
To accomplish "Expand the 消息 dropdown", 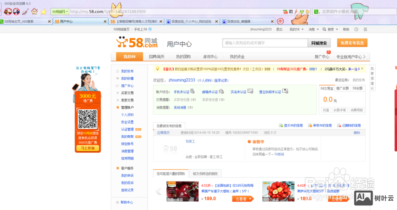I will click(x=318, y=29).
